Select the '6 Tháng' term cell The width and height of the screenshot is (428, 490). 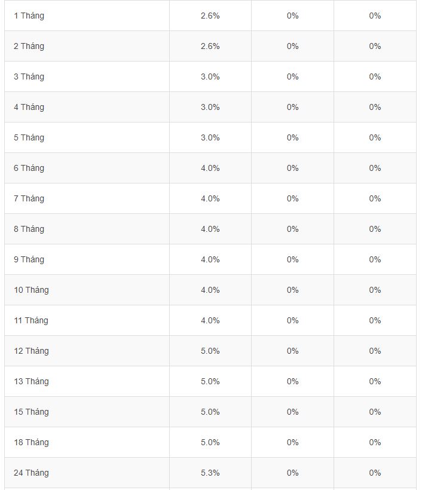pyautogui.click(x=29, y=168)
